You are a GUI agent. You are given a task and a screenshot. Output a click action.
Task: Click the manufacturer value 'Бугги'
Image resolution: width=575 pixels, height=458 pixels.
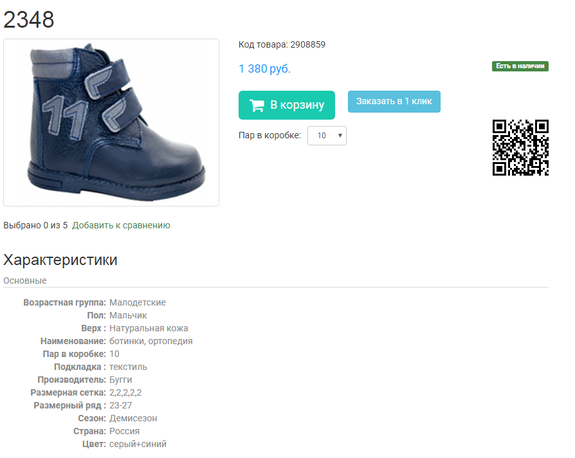(x=121, y=380)
